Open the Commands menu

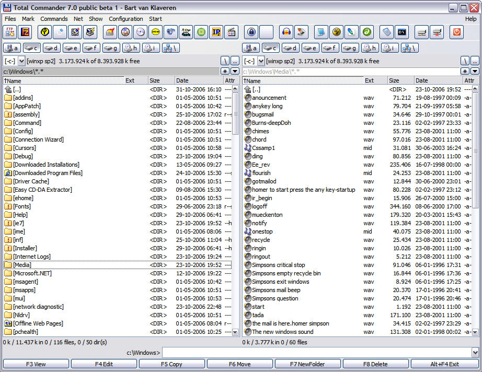[x=54, y=19]
